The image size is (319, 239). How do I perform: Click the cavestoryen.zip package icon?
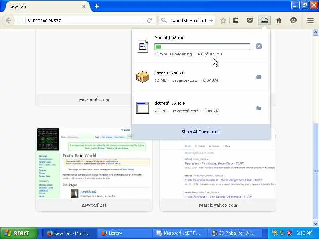point(143,76)
